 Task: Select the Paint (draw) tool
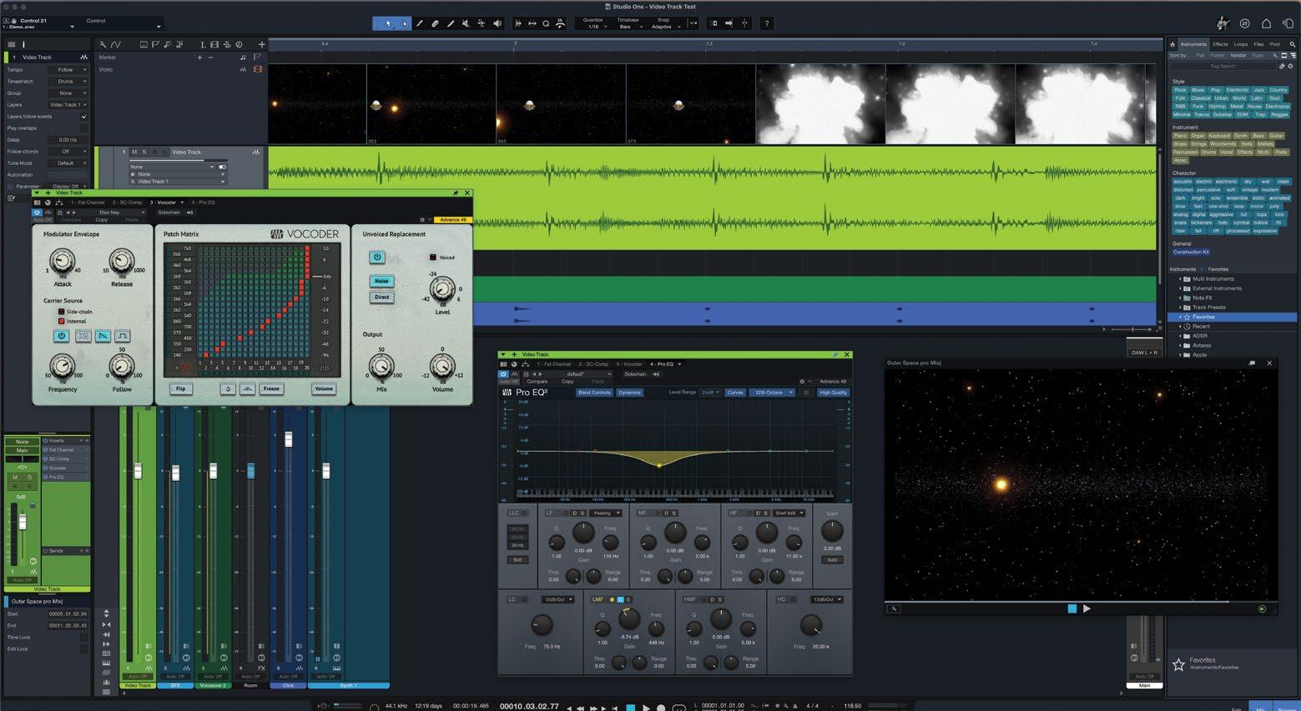click(x=451, y=23)
